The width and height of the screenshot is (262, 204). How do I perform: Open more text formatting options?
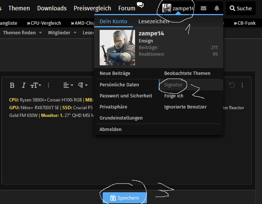[48, 85]
